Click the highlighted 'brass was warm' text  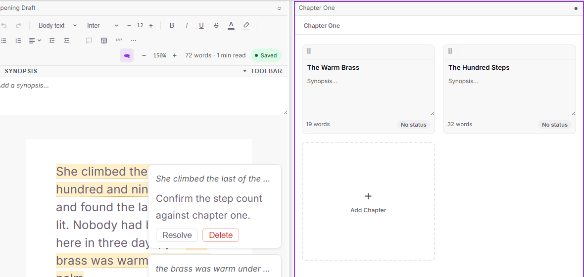coord(102,261)
